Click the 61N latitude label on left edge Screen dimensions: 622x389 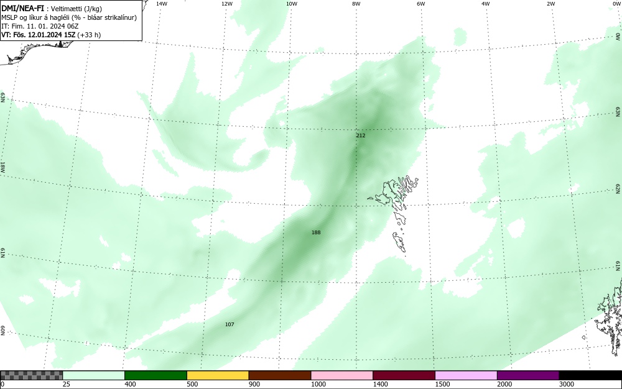coord(2,253)
